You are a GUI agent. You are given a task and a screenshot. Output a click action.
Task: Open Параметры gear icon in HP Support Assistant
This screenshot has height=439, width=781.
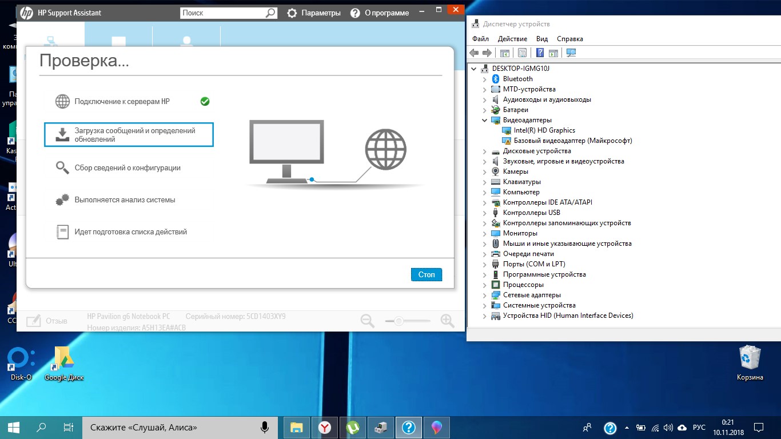(292, 13)
